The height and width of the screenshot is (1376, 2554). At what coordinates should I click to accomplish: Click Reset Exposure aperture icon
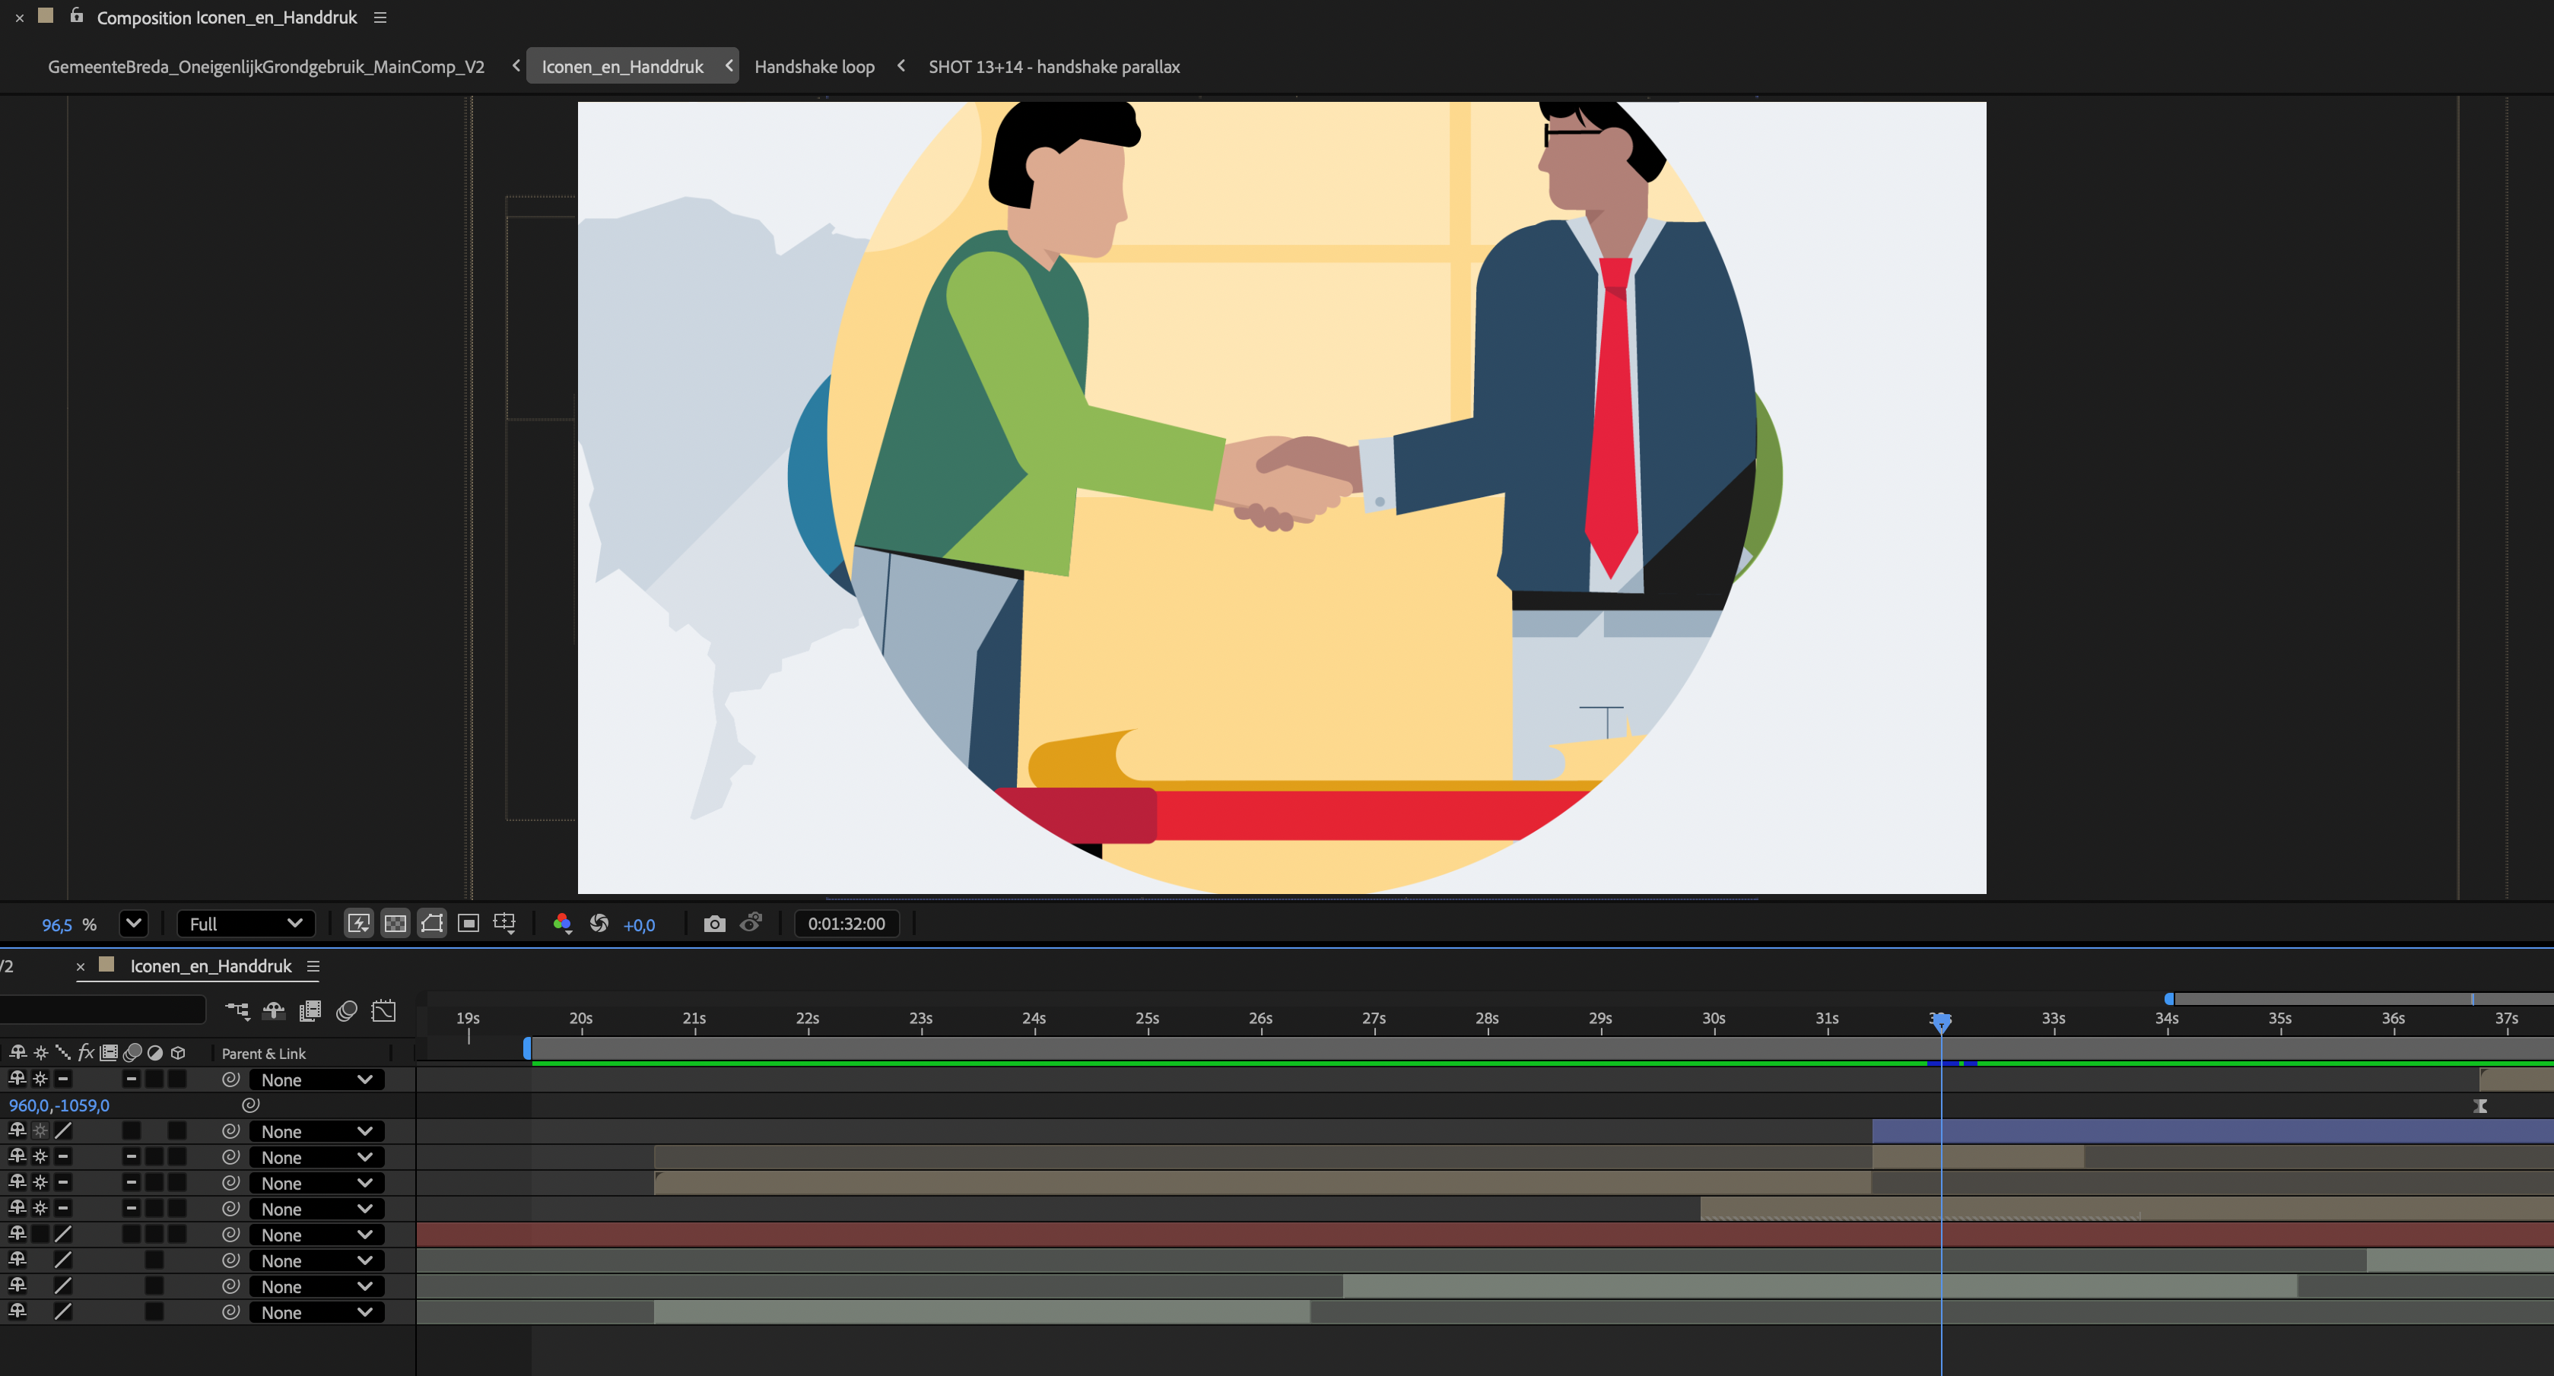coord(599,924)
